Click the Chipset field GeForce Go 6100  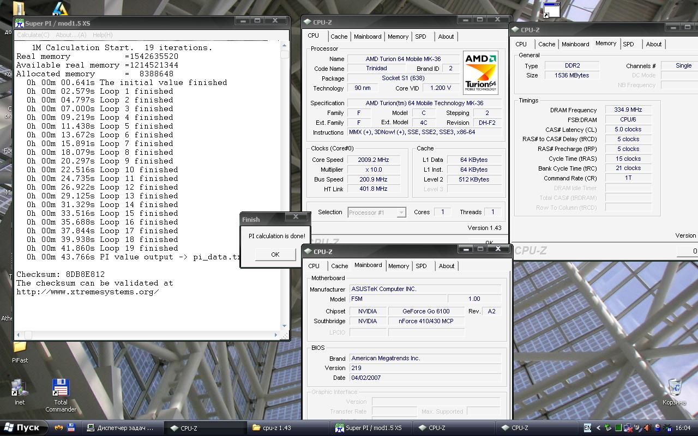click(426, 311)
